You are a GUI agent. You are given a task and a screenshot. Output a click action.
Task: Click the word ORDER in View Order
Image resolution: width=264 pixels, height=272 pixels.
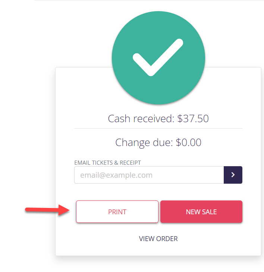167,239
